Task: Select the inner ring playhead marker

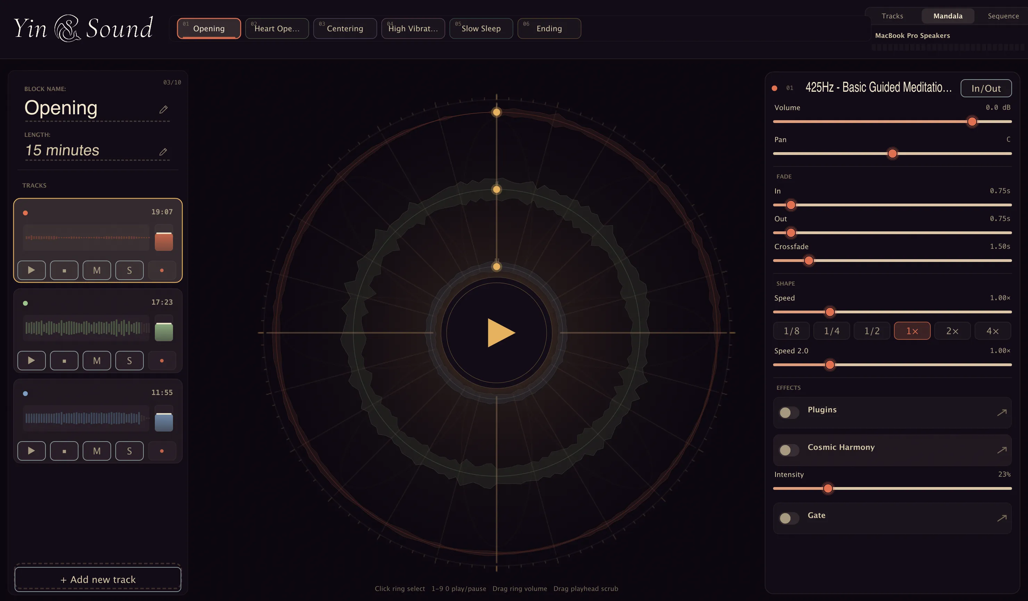Action: coord(496,267)
